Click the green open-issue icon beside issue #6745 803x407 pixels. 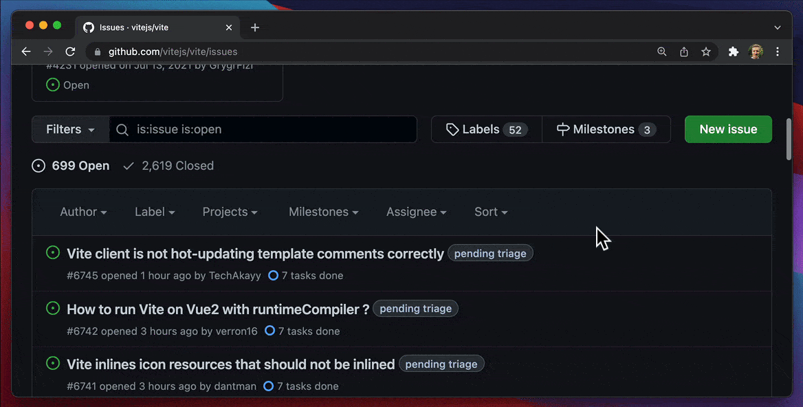[53, 252]
